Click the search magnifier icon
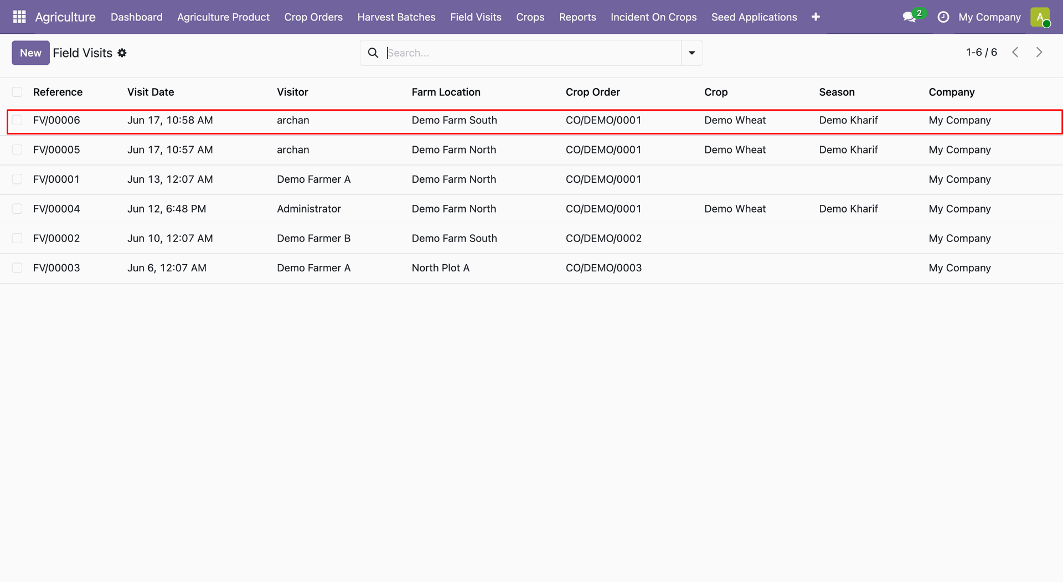Viewport: 1063px width, 582px height. pyautogui.click(x=373, y=53)
